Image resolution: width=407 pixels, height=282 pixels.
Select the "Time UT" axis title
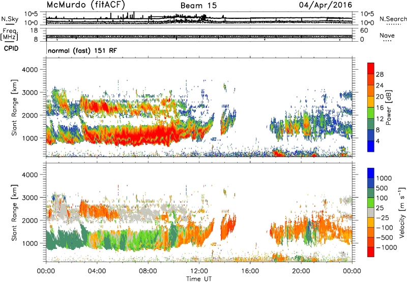(199, 279)
